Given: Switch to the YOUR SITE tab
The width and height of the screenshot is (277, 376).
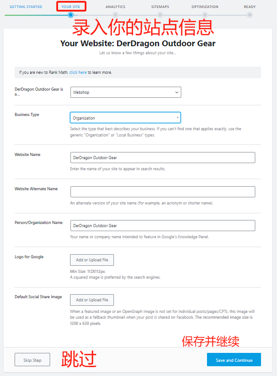Looking at the screenshot, I should 71,7.
